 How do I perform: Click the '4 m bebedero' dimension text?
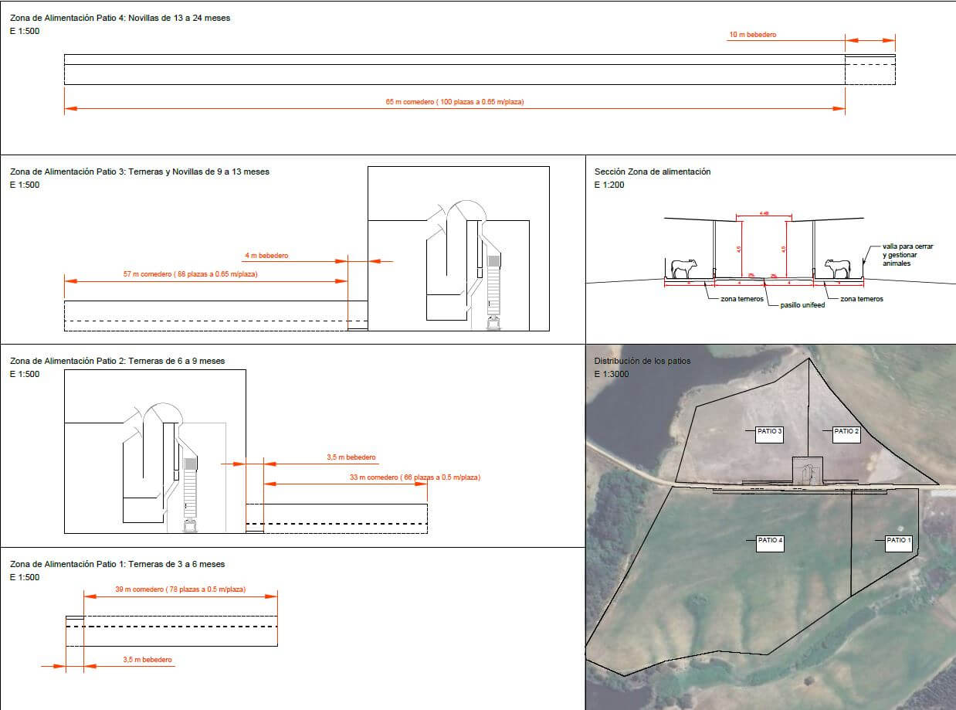[266, 256]
